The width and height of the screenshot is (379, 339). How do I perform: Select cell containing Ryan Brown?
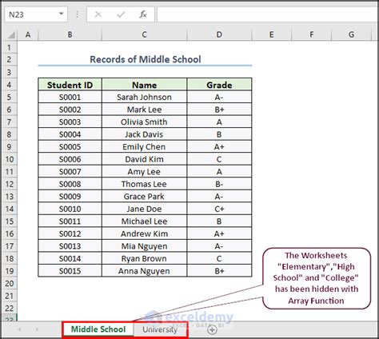pyautogui.click(x=144, y=258)
